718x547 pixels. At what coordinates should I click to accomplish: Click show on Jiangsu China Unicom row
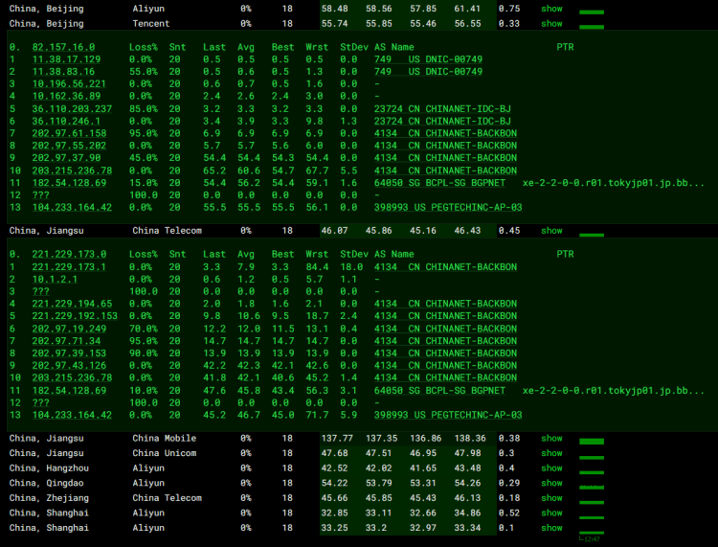coord(551,453)
